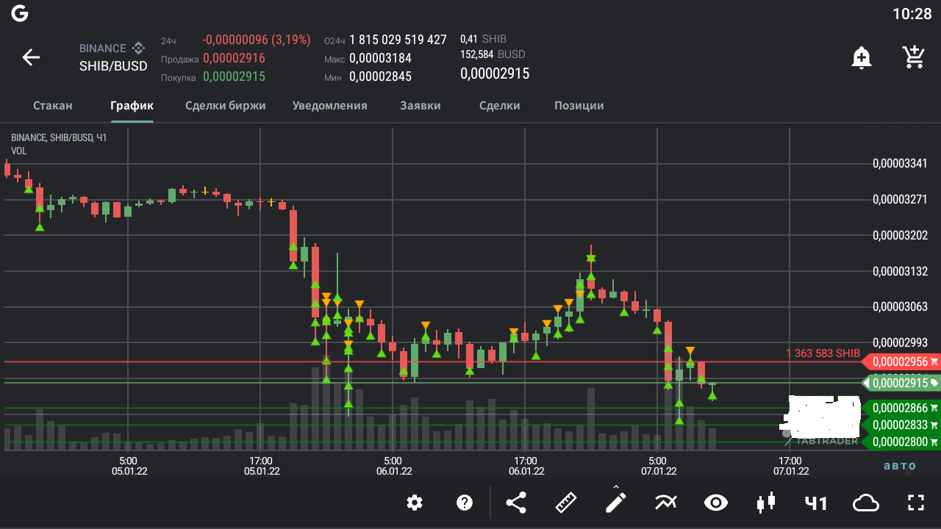Change chart type candlestick icon
The image size is (941, 529).
click(766, 503)
